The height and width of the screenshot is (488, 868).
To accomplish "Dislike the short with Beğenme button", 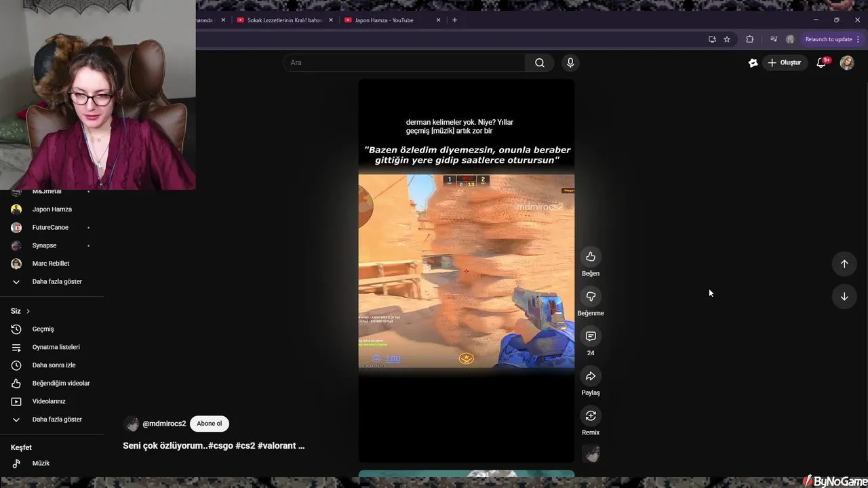I will [x=591, y=297].
